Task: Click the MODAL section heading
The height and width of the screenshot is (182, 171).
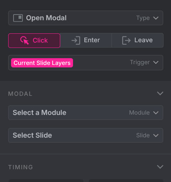Action: tap(20, 94)
